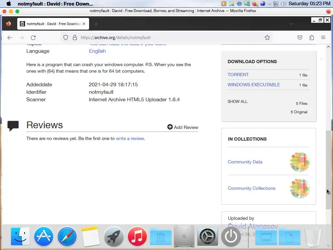Click the Saturday 05:23 PM clock

tap(310, 4)
